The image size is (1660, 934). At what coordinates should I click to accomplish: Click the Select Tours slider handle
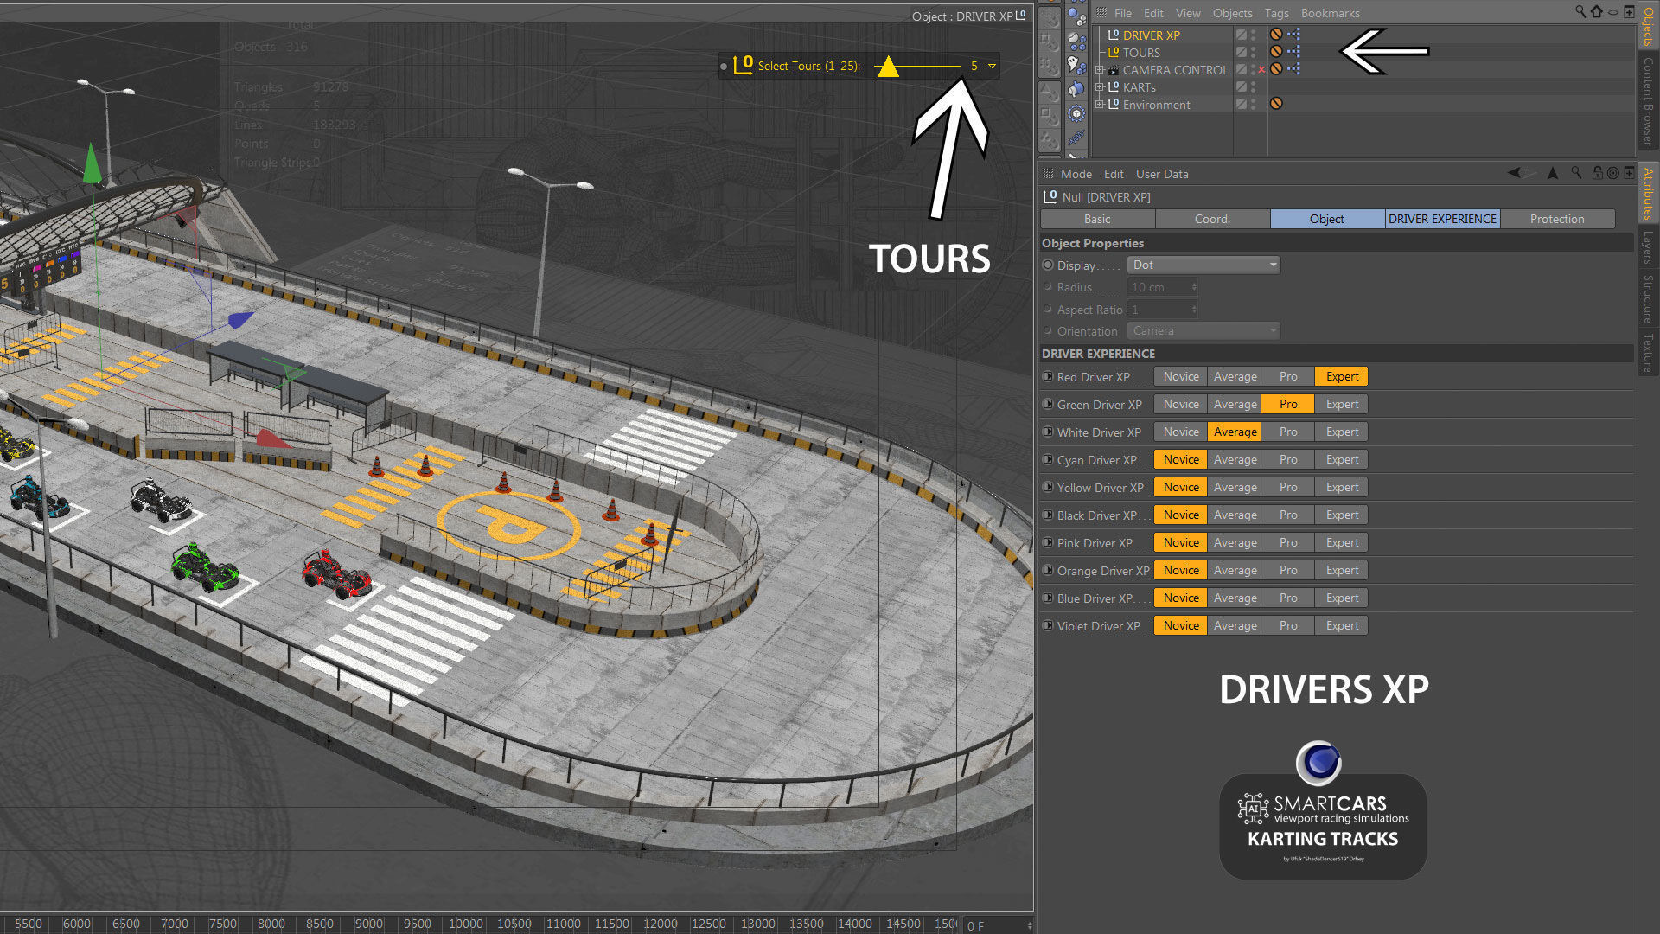[888, 67]
